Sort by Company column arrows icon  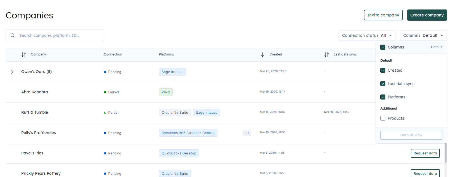coord(24,55)
